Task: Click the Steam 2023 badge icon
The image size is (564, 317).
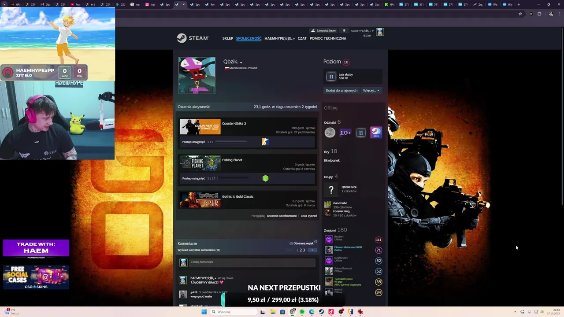Action: (x=376, y=133)
